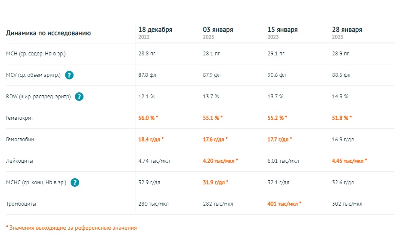Select the 28 января 2023 column header

coord(347,33)
